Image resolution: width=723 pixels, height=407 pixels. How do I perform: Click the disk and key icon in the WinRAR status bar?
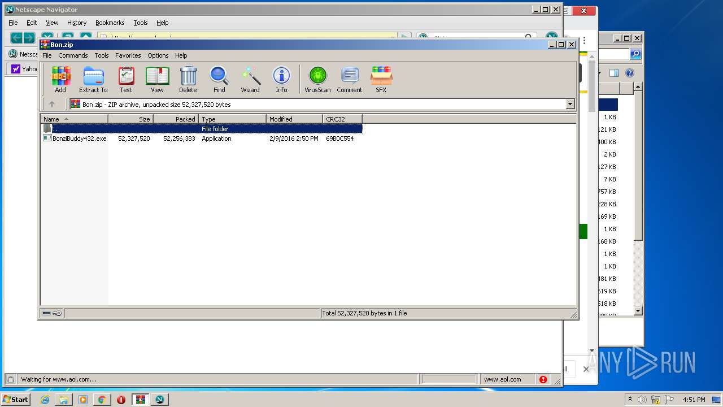(x=52, y=313)
